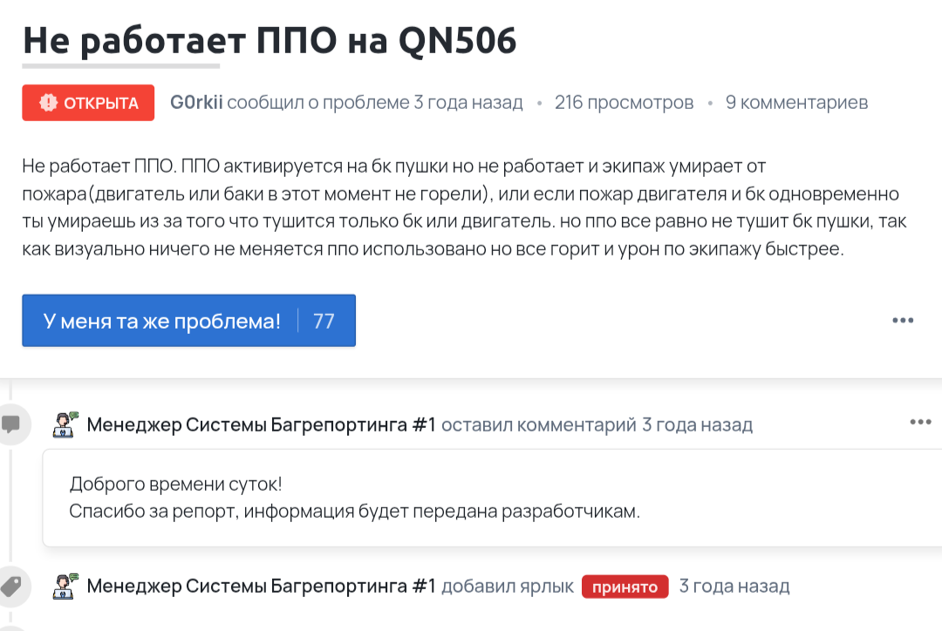
Task: Click the comment text 'Доброго времени суток!'
Action: (175, 484)
